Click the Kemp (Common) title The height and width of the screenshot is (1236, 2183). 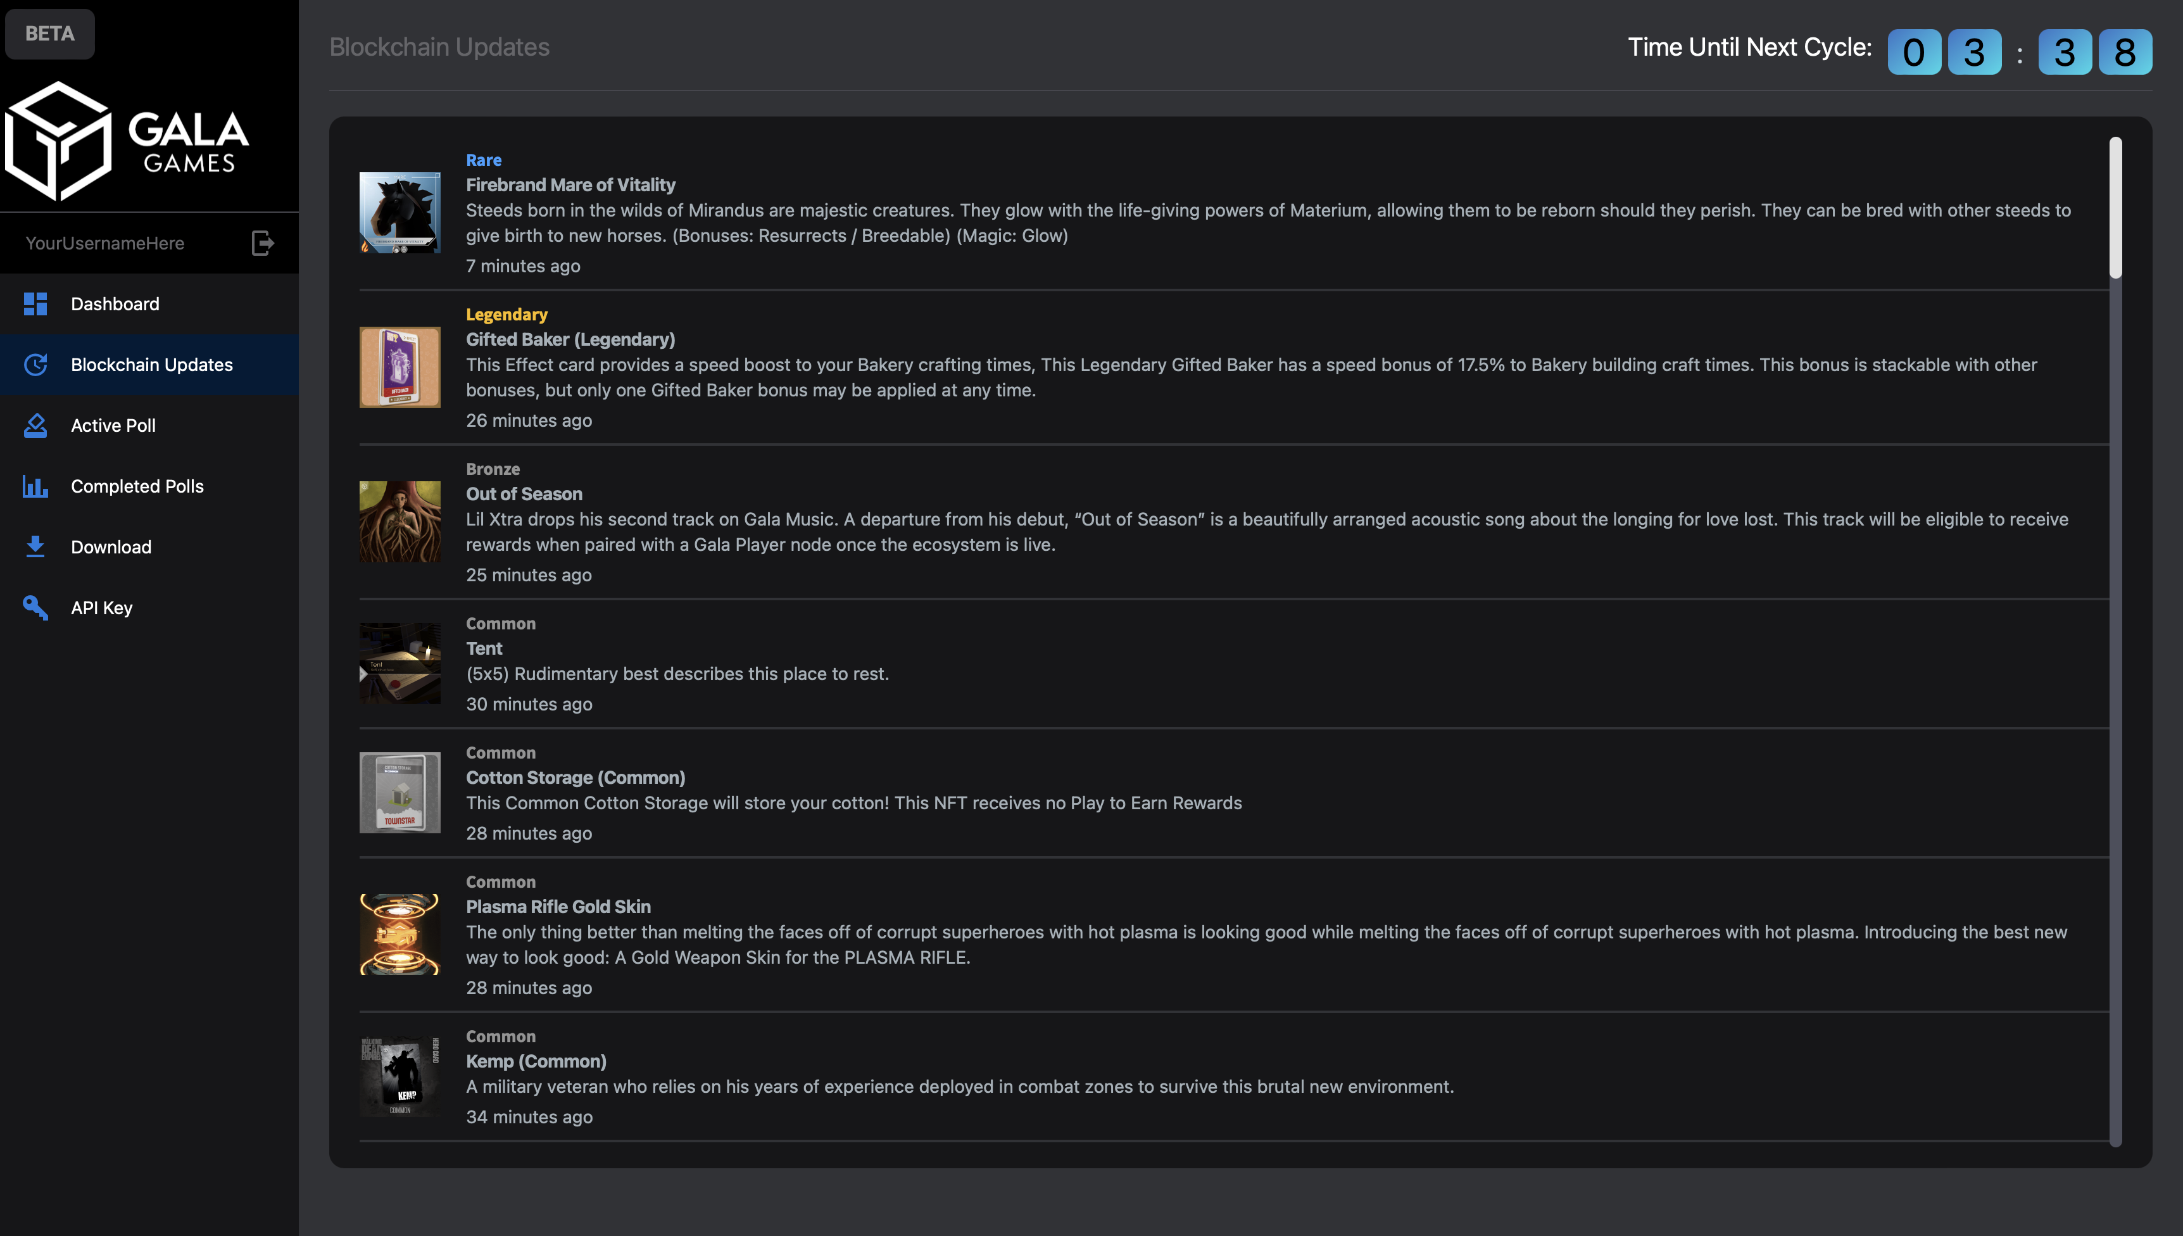(536, 1061)
